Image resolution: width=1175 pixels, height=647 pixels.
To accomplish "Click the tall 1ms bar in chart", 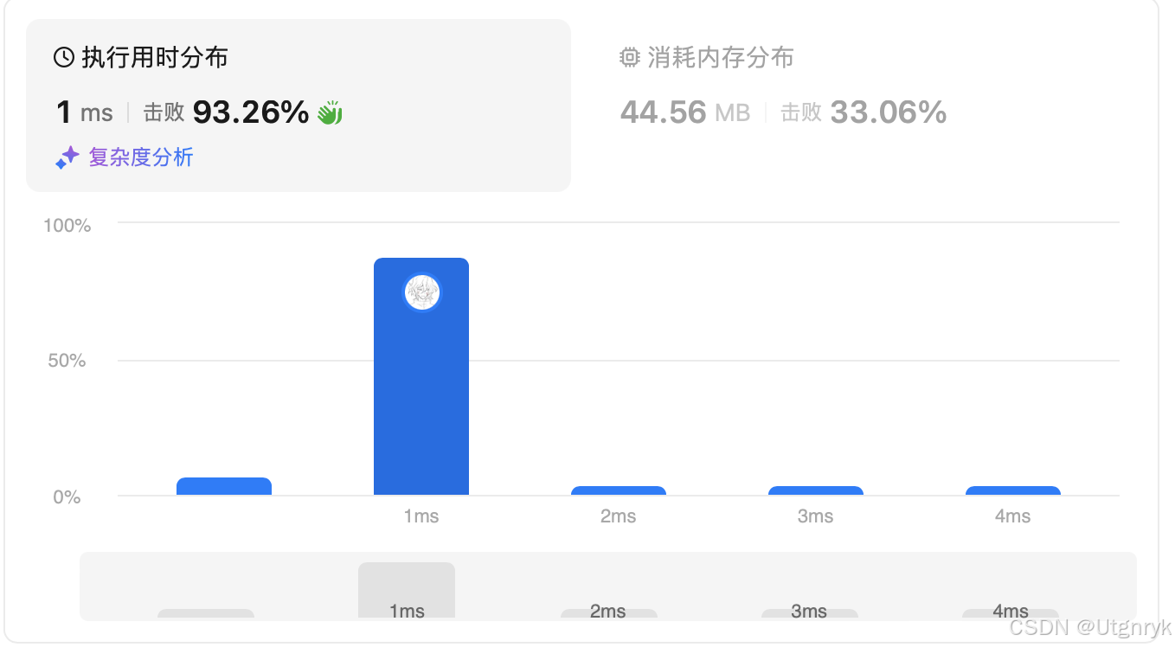I will coord(421,376).
